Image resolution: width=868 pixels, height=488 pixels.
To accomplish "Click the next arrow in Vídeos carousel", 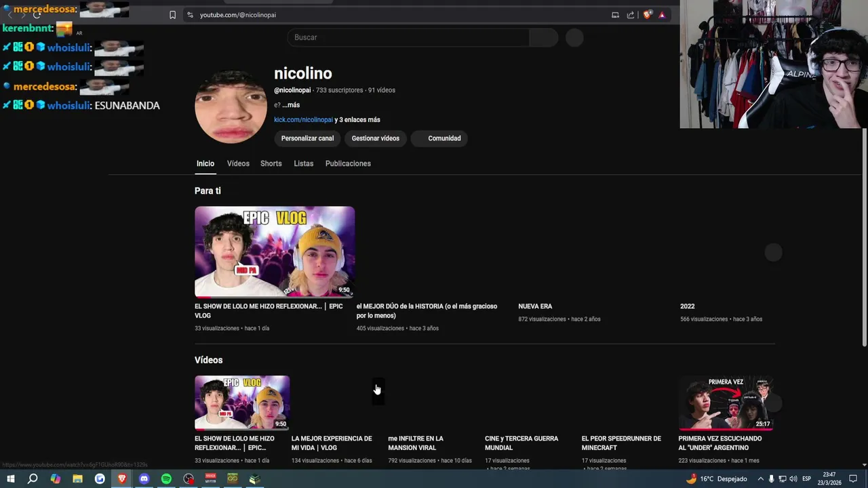I will point(773,403).
